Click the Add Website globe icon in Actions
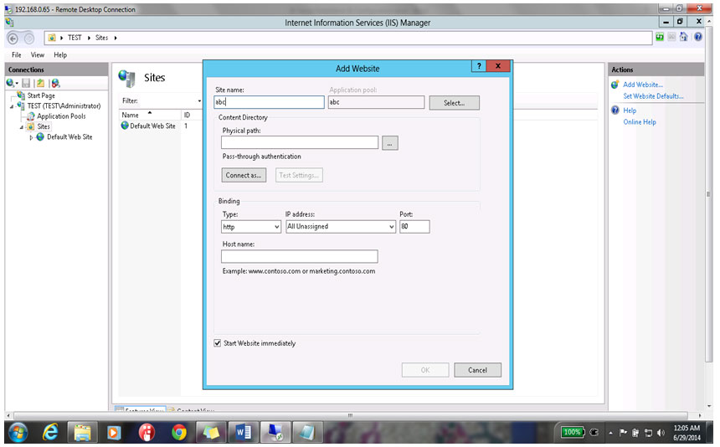The height and width of the screenshot is (447, 720). point(615,85)
